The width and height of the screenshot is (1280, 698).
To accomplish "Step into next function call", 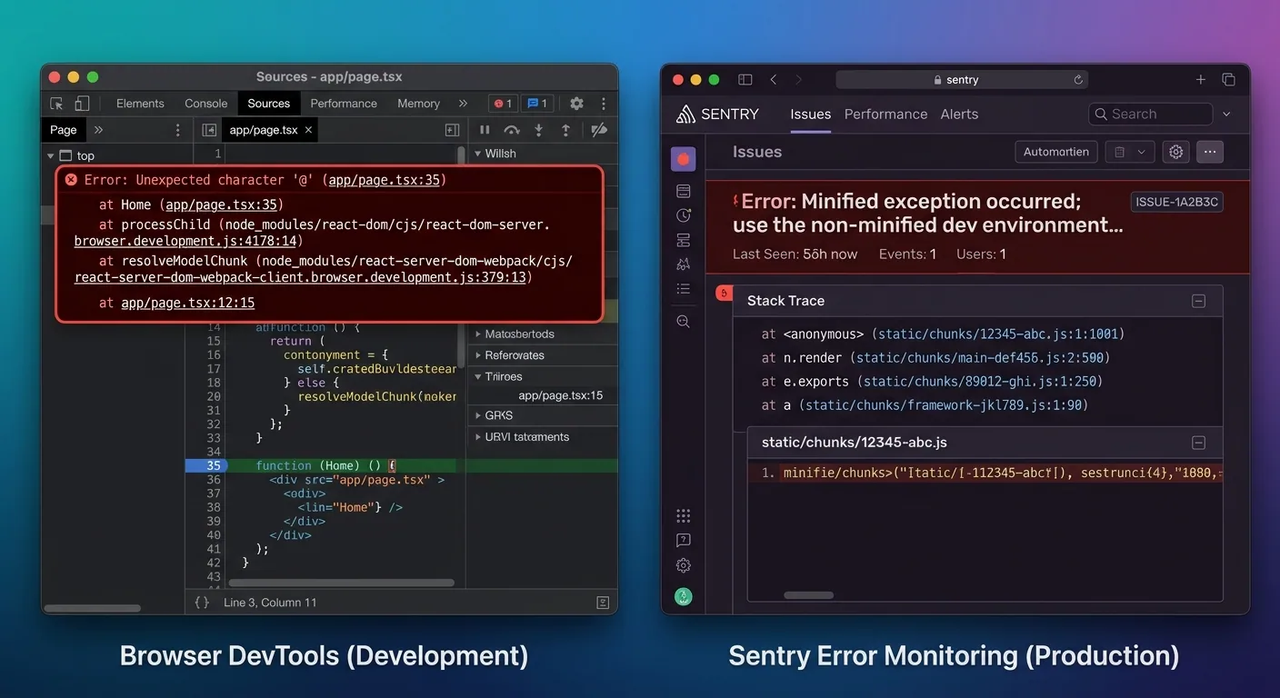I will pyautogui.click(x=538, y=130).
